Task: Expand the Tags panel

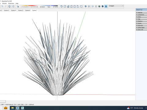Action: click(x=141, y=19)
